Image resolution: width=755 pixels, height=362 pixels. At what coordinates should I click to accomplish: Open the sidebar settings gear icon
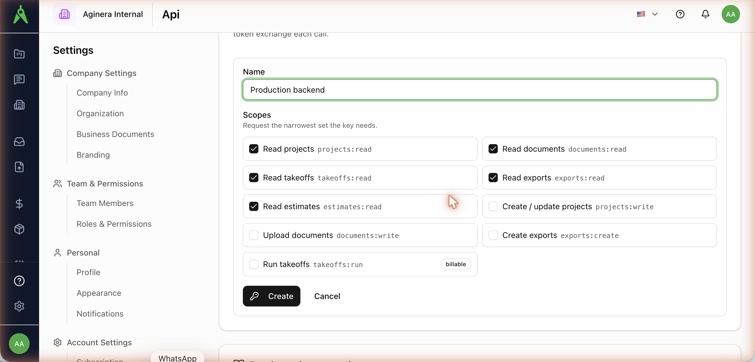pyautogui.click(x=19, y=306)
